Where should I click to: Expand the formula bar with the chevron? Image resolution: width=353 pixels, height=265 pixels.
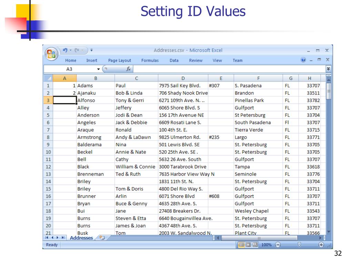[328, 69]
